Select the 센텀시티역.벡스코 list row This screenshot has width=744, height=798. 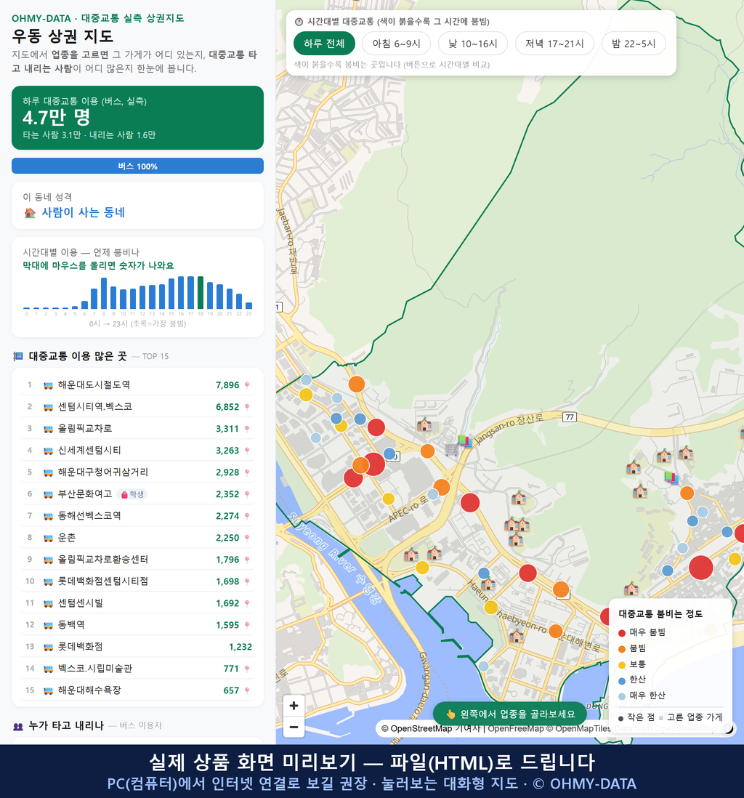pyautogui.click(x=137, y=407)
